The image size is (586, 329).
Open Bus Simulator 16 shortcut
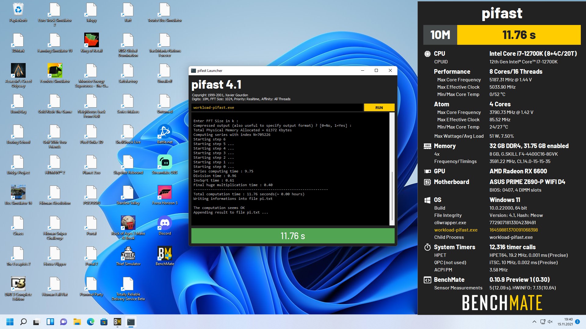pyautogui.click(x=18, y=195)
